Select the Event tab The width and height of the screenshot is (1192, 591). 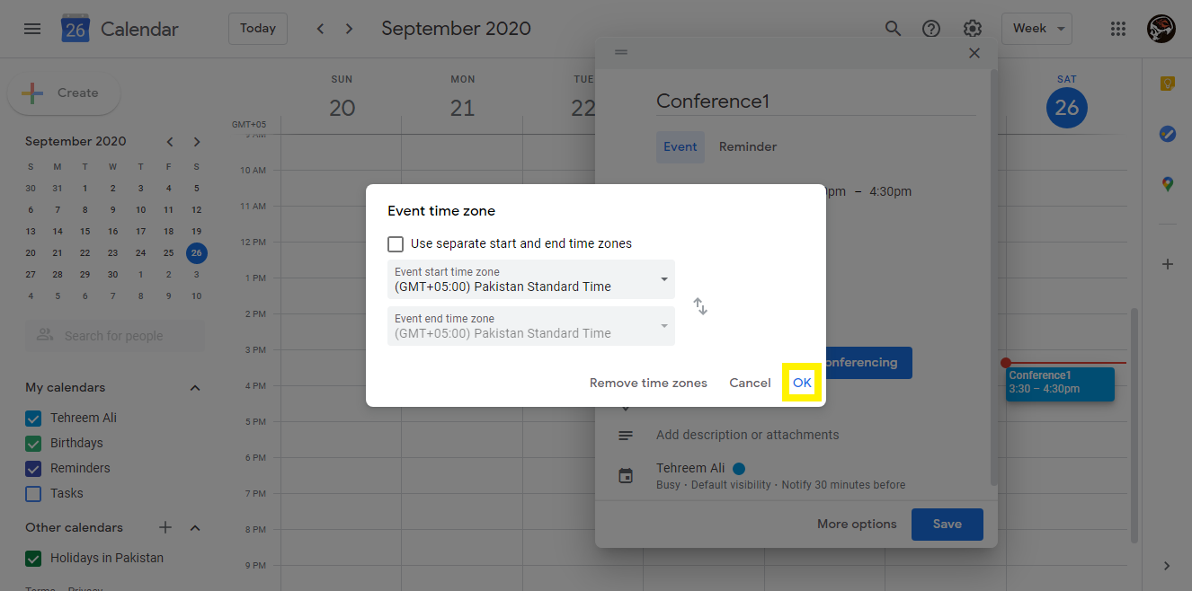[681, 146]
